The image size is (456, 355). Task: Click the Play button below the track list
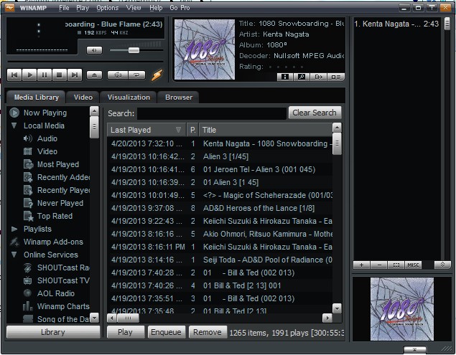tap(126, 332)
